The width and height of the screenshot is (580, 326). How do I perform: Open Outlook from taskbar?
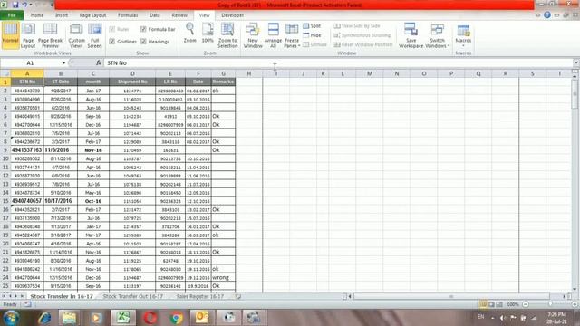click(201, 318)
